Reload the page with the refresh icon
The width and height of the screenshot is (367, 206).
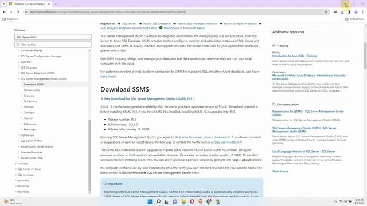click(18, 12)
